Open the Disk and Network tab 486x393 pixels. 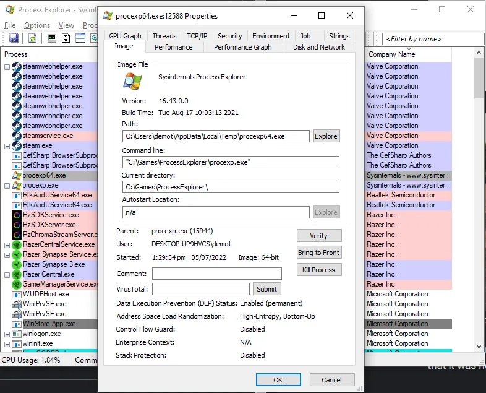(318, 47)
